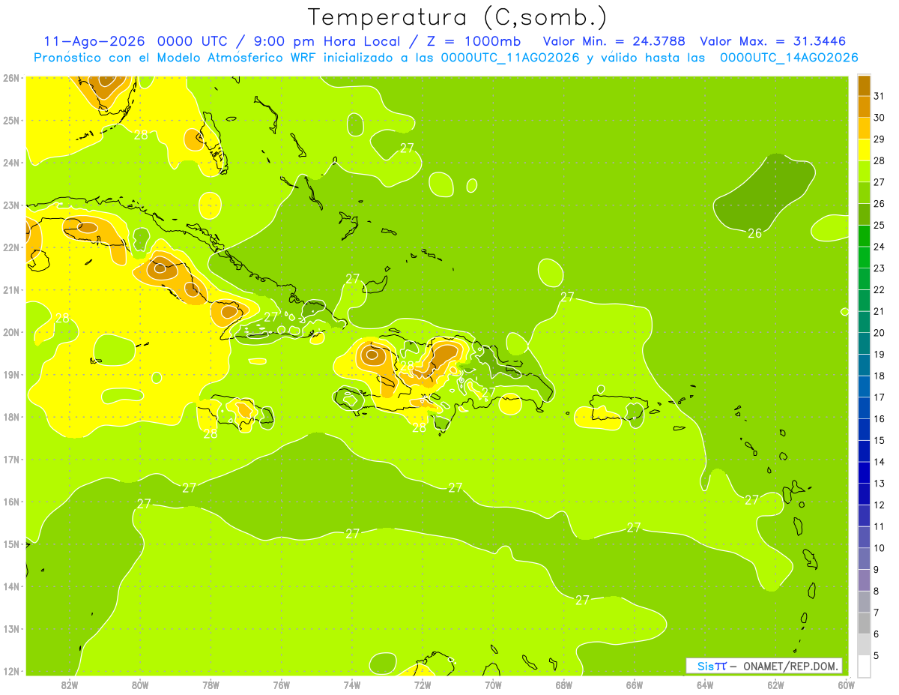Click the title "Temperatura (C,somb.)"
899x695 pixels.
458,17
